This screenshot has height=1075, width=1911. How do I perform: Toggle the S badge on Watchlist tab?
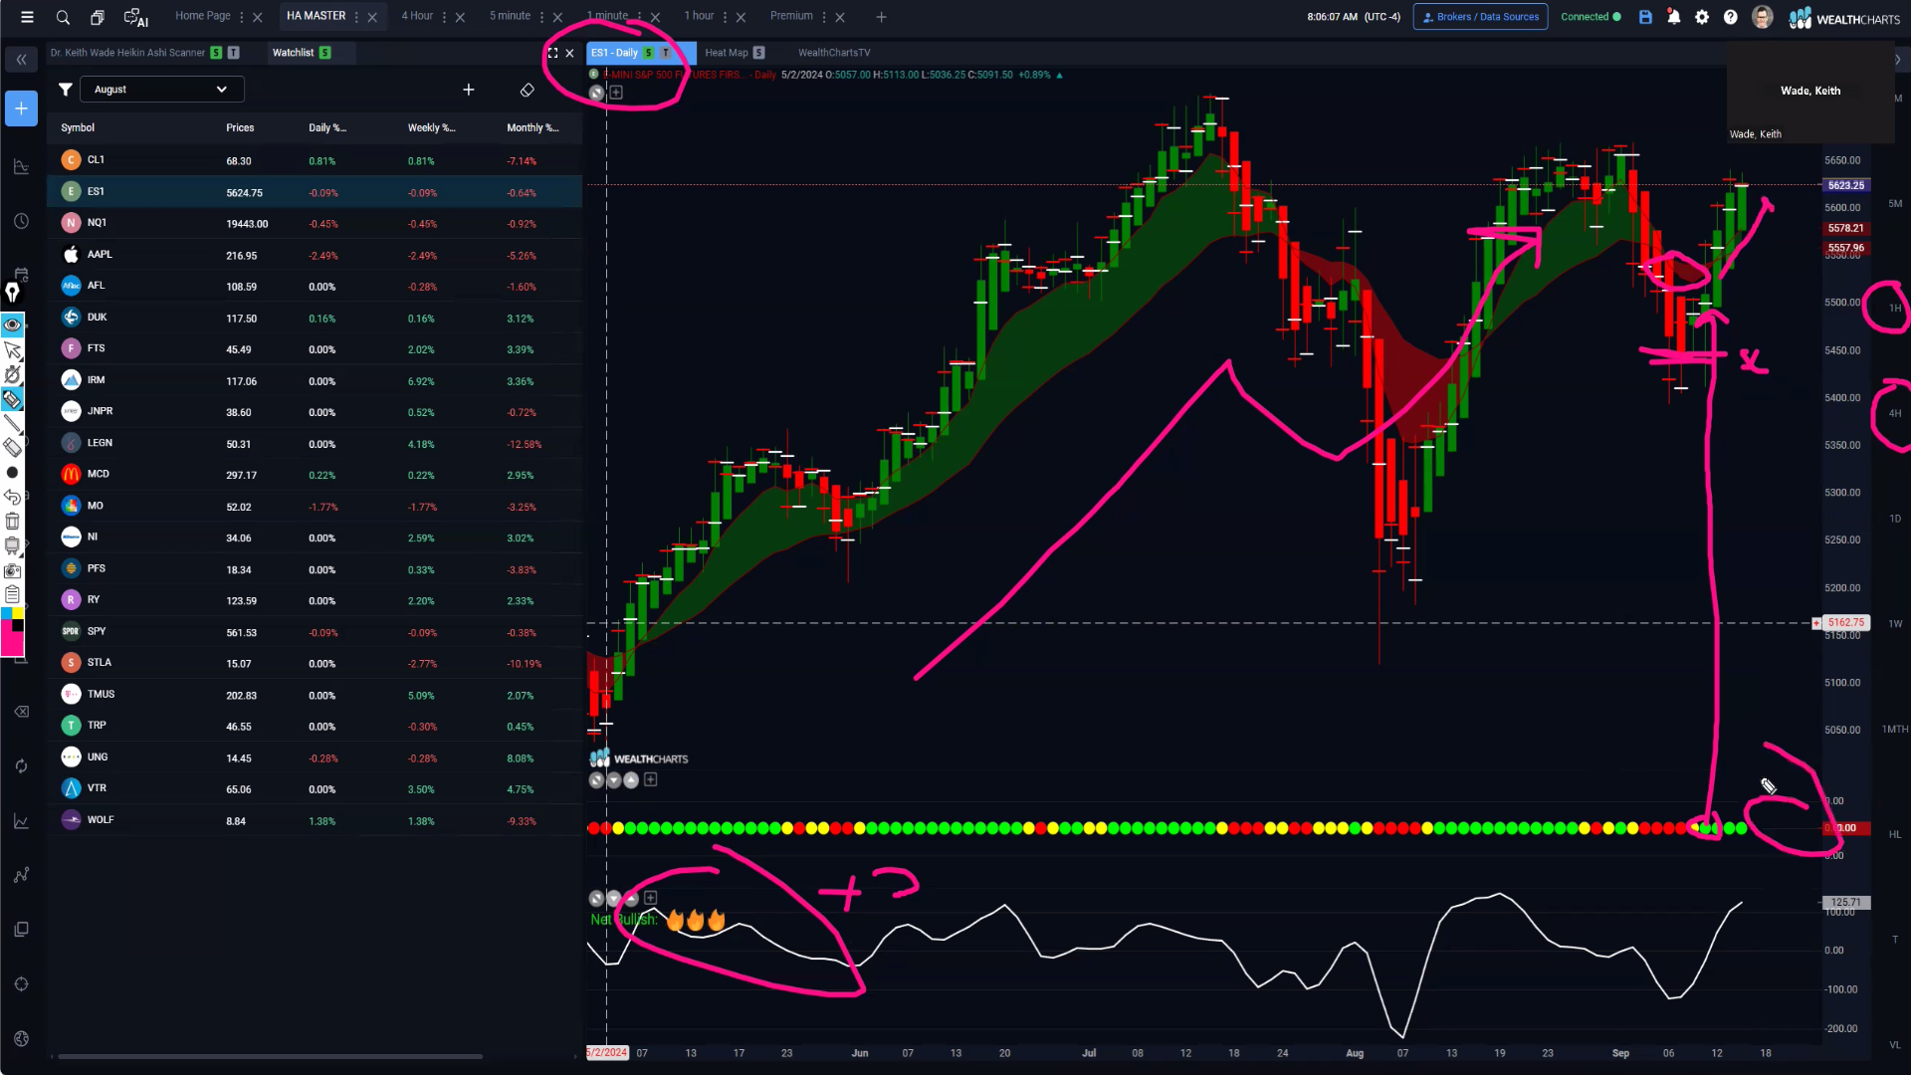(325, 53)
